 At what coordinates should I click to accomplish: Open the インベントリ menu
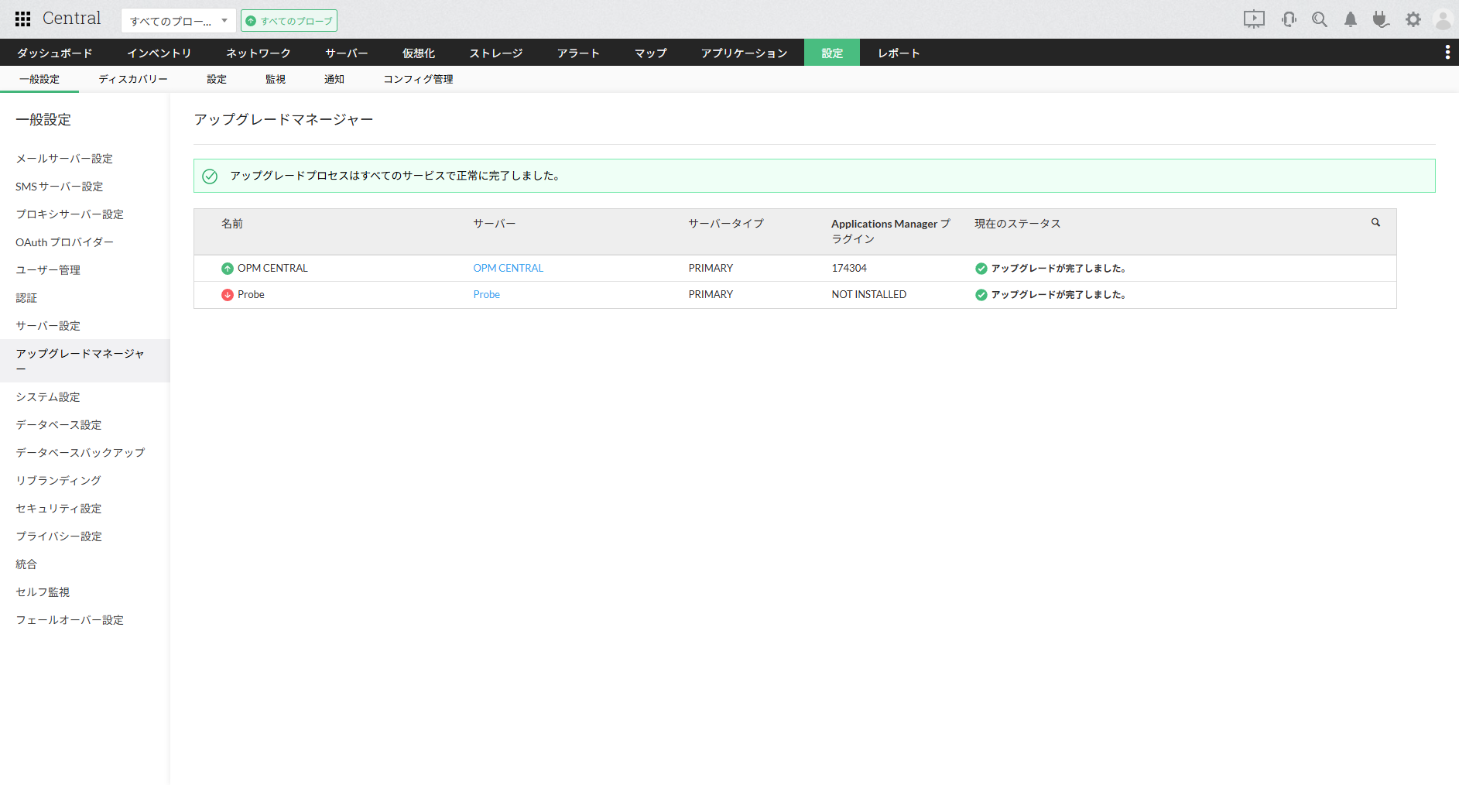(159, 53)
